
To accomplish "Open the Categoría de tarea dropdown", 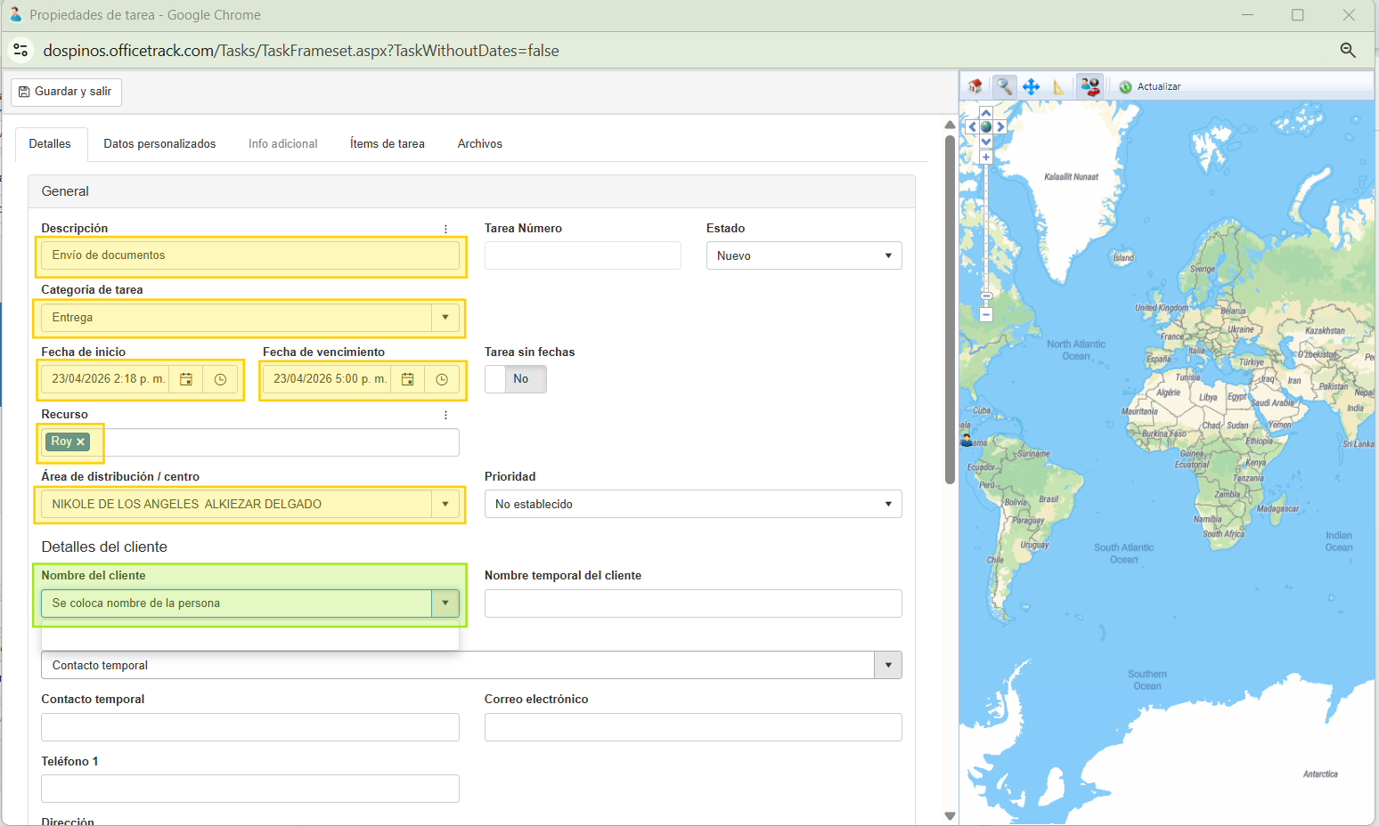I will coord(445,318).
